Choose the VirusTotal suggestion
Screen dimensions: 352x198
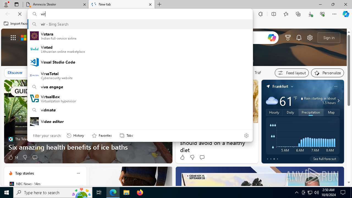pyautogui.click(x=140, y=76)
